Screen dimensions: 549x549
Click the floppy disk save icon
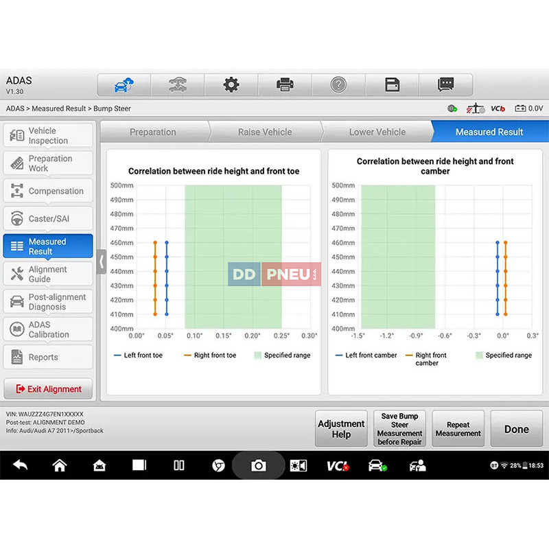392,85
